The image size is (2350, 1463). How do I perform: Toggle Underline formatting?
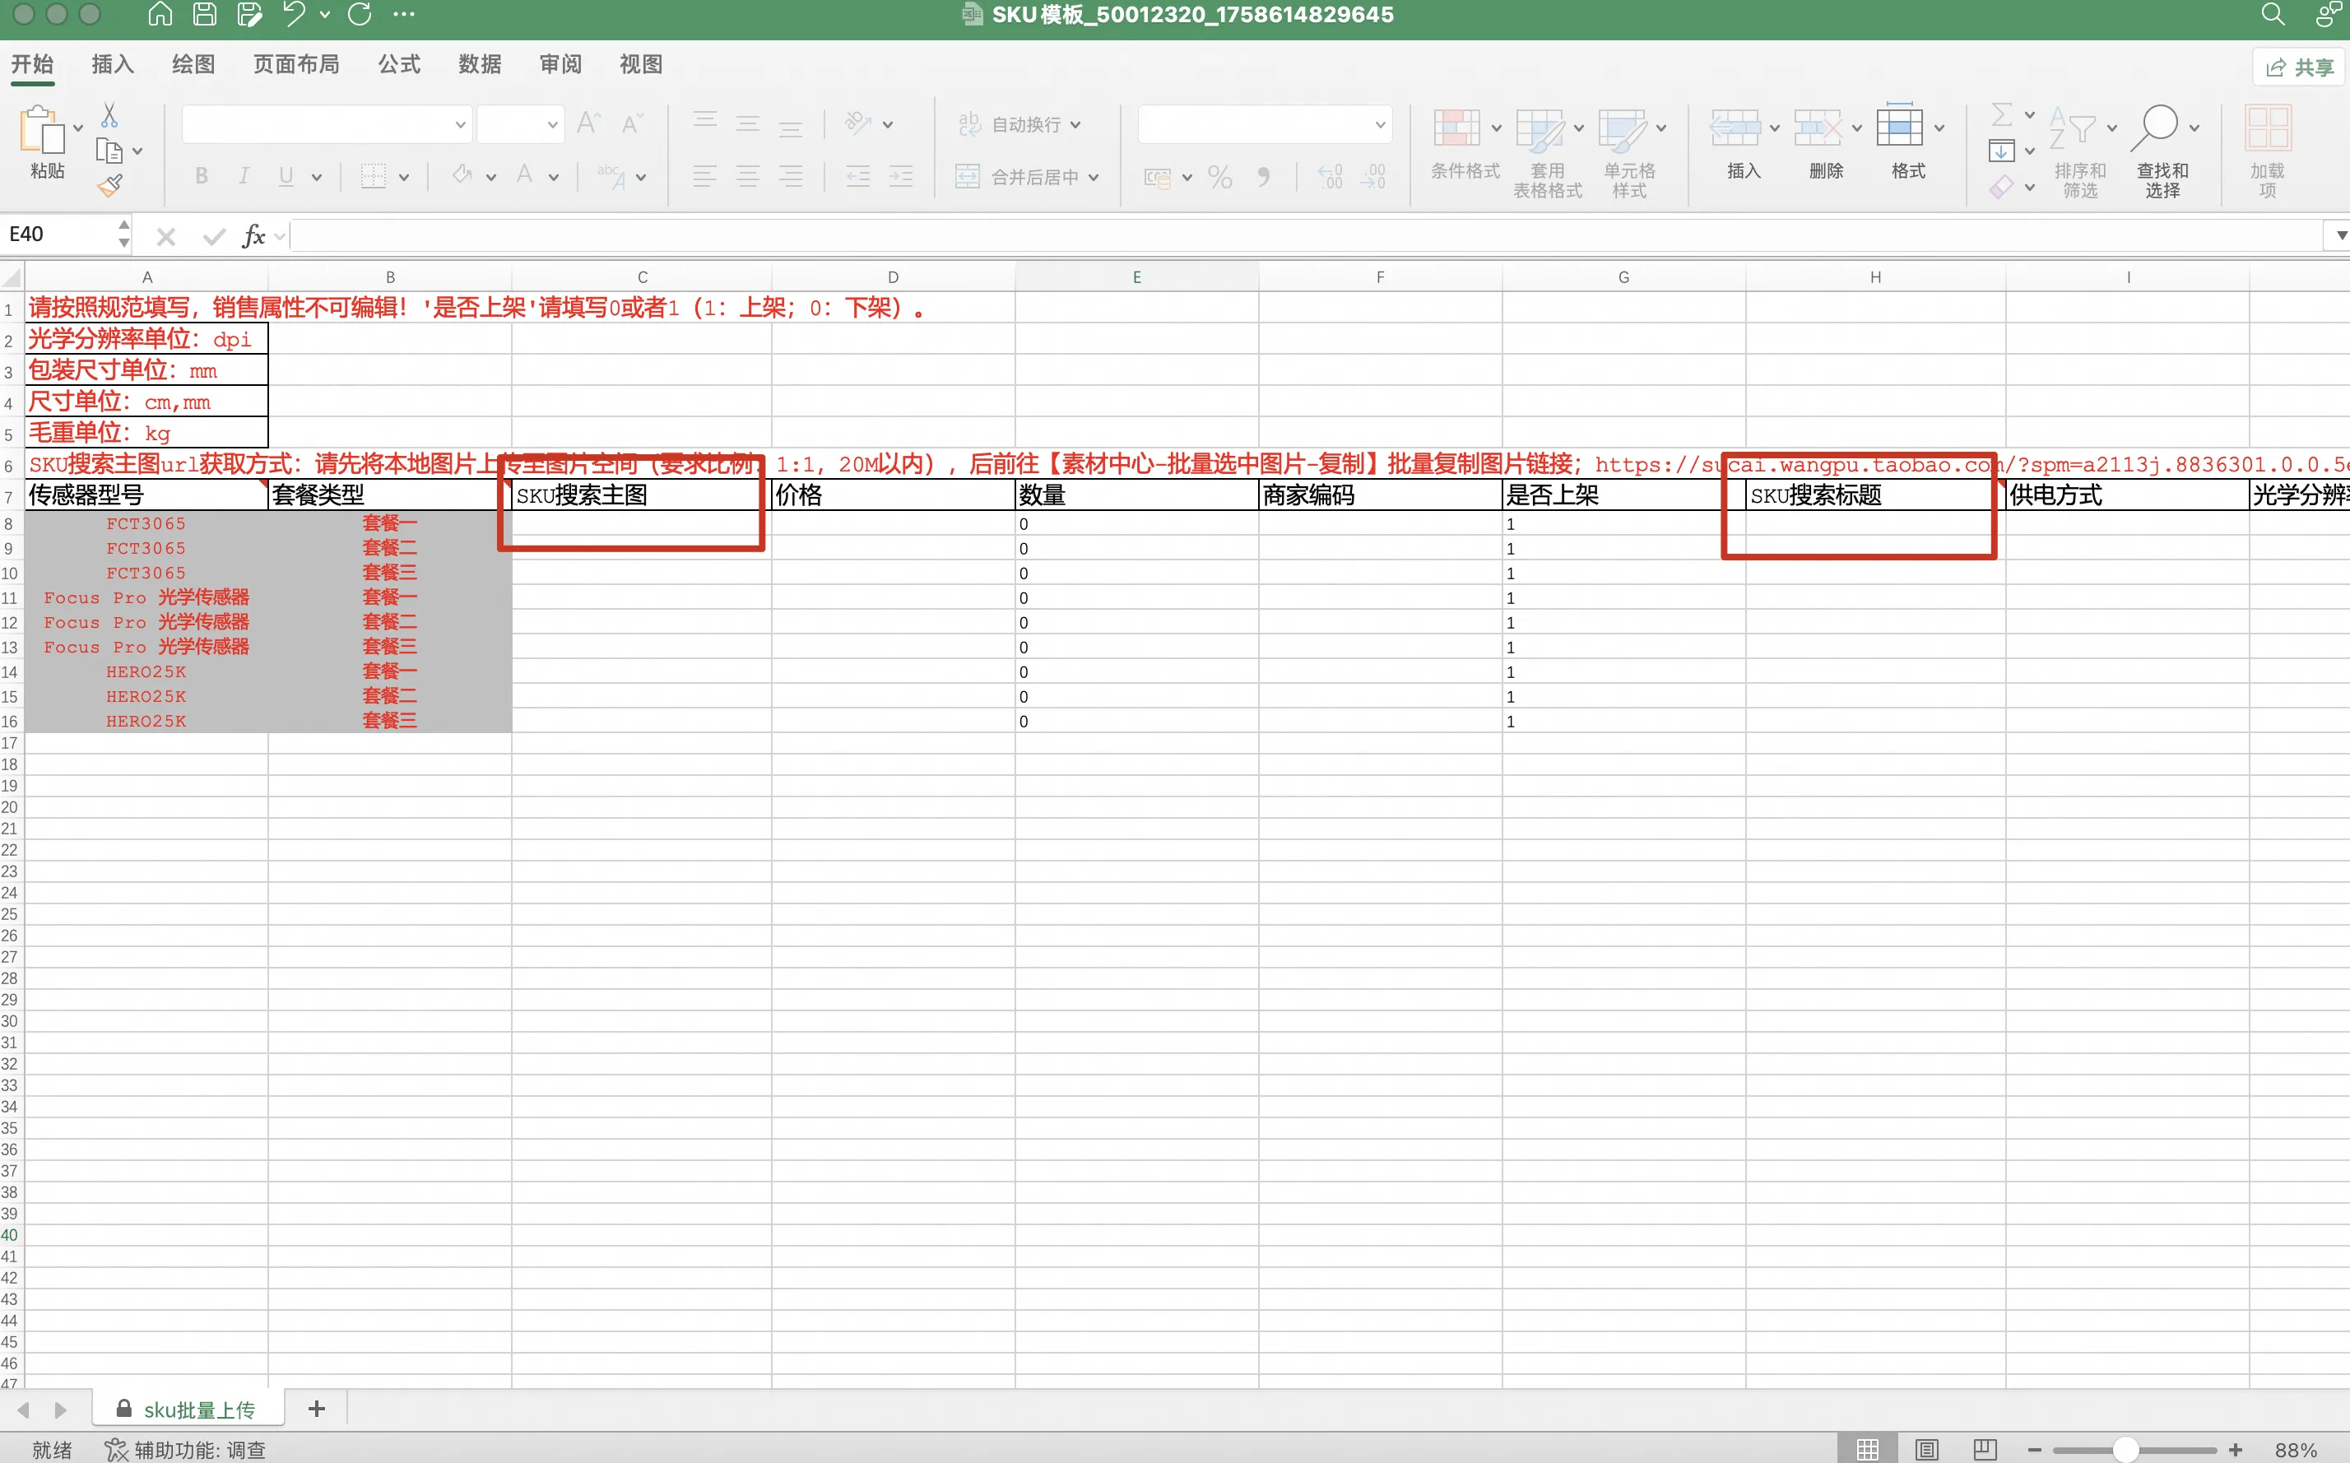[x=286, y=176]
